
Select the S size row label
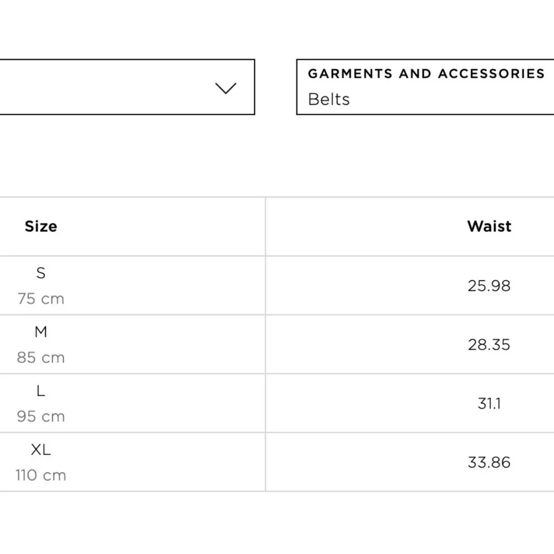(x=41, y=273)
